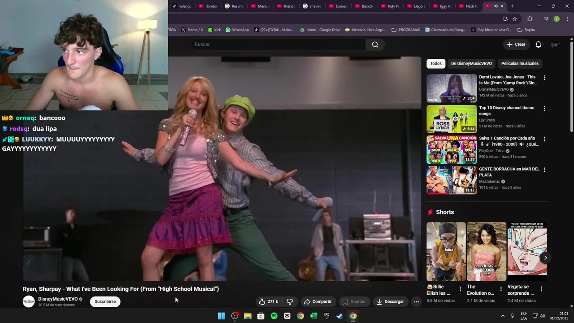Viewport: 574px width, 323px height.
Task: Switch to the Iggy Azalea browser tab
Action: pos(442,6)
